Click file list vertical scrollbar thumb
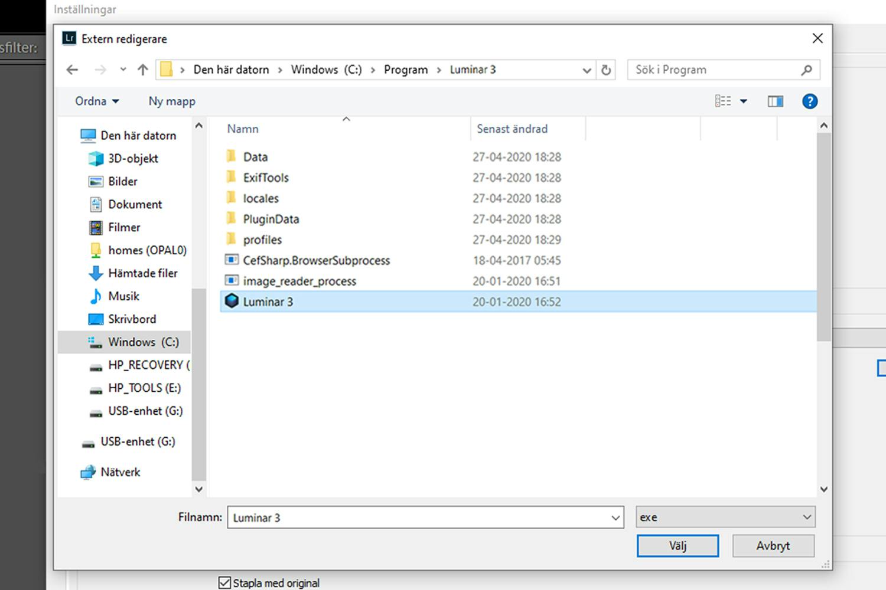886x590 pixels. pyautogui.click(x=824, y=237)
